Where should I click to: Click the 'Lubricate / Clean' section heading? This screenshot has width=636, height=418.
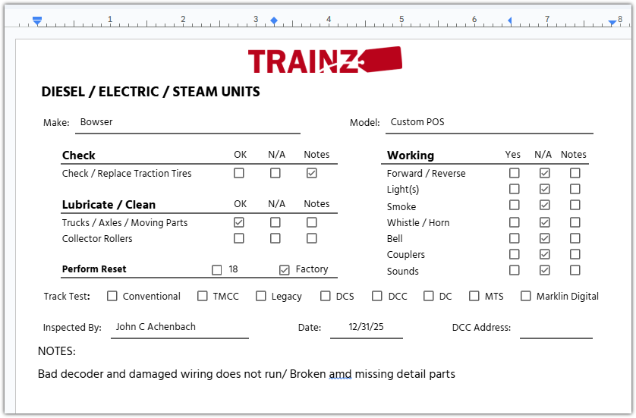109,205
